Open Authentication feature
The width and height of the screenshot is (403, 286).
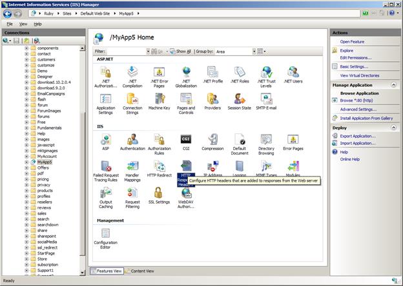point(132,142)
